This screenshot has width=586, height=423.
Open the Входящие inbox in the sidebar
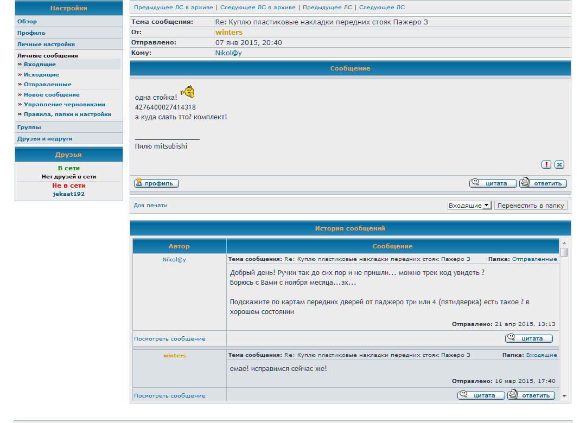pos(40,65)
